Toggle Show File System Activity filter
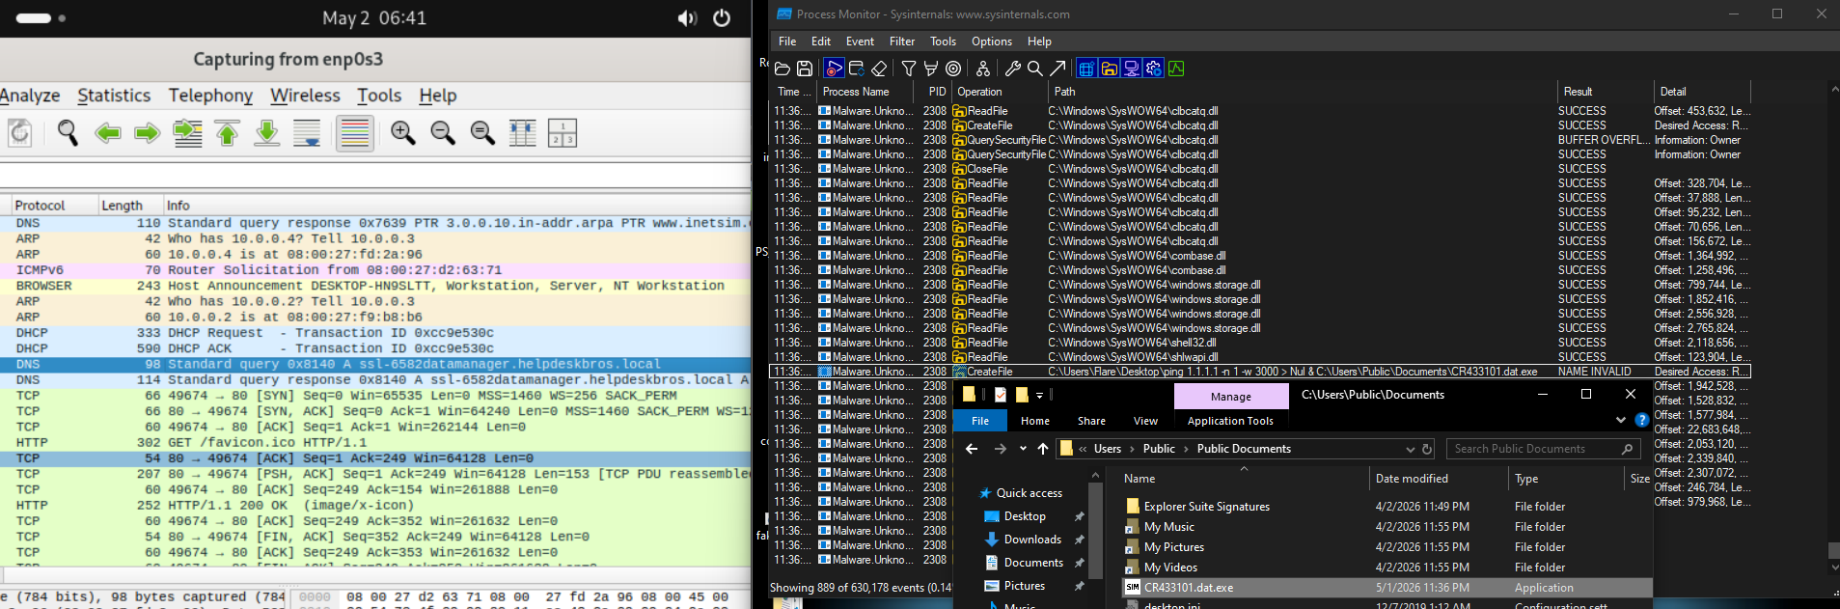Screen dimensions: 1840x609 click(1109, 69)
